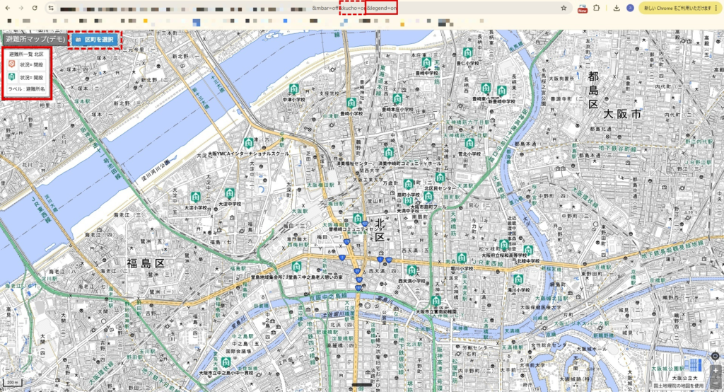Viewport: 724px width, 392px height.
Task: Click the 避難所マップ(デモ) title button
Action: click(34, 40)
